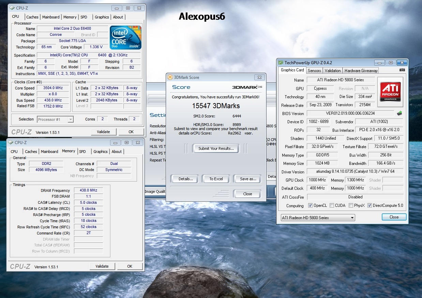
Task: Switch to GPU-Z Validation tab
Action: tap(333, 71)
